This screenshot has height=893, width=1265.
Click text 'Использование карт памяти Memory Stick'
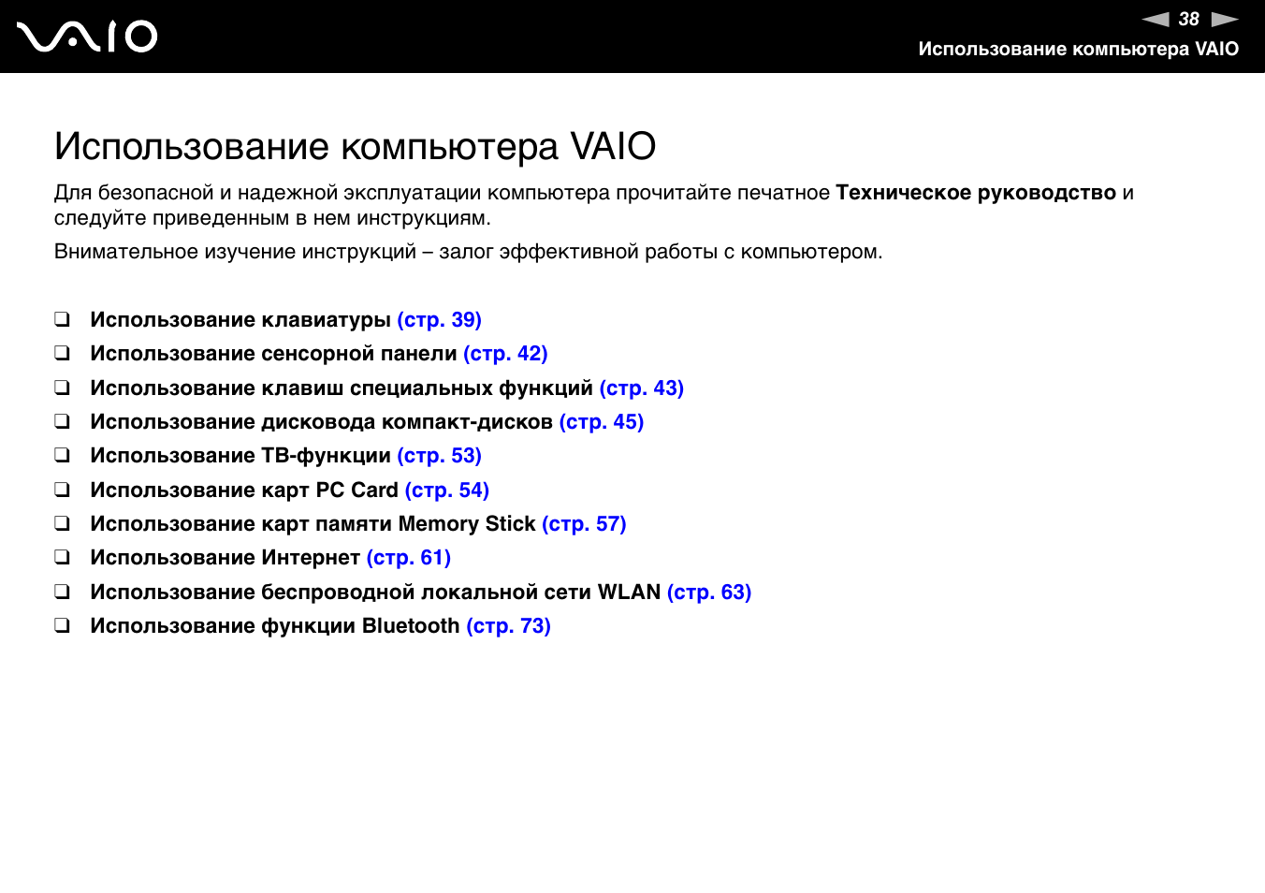[x=313, y=524]
